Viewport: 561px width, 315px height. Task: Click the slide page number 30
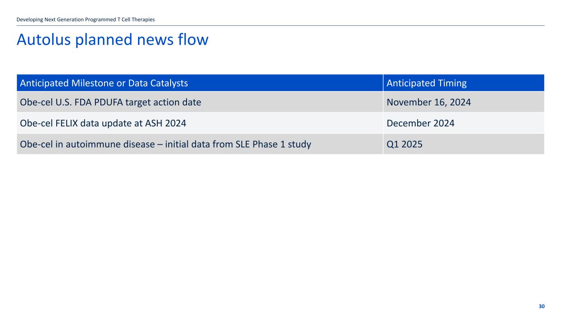click(x=541, y=306)
